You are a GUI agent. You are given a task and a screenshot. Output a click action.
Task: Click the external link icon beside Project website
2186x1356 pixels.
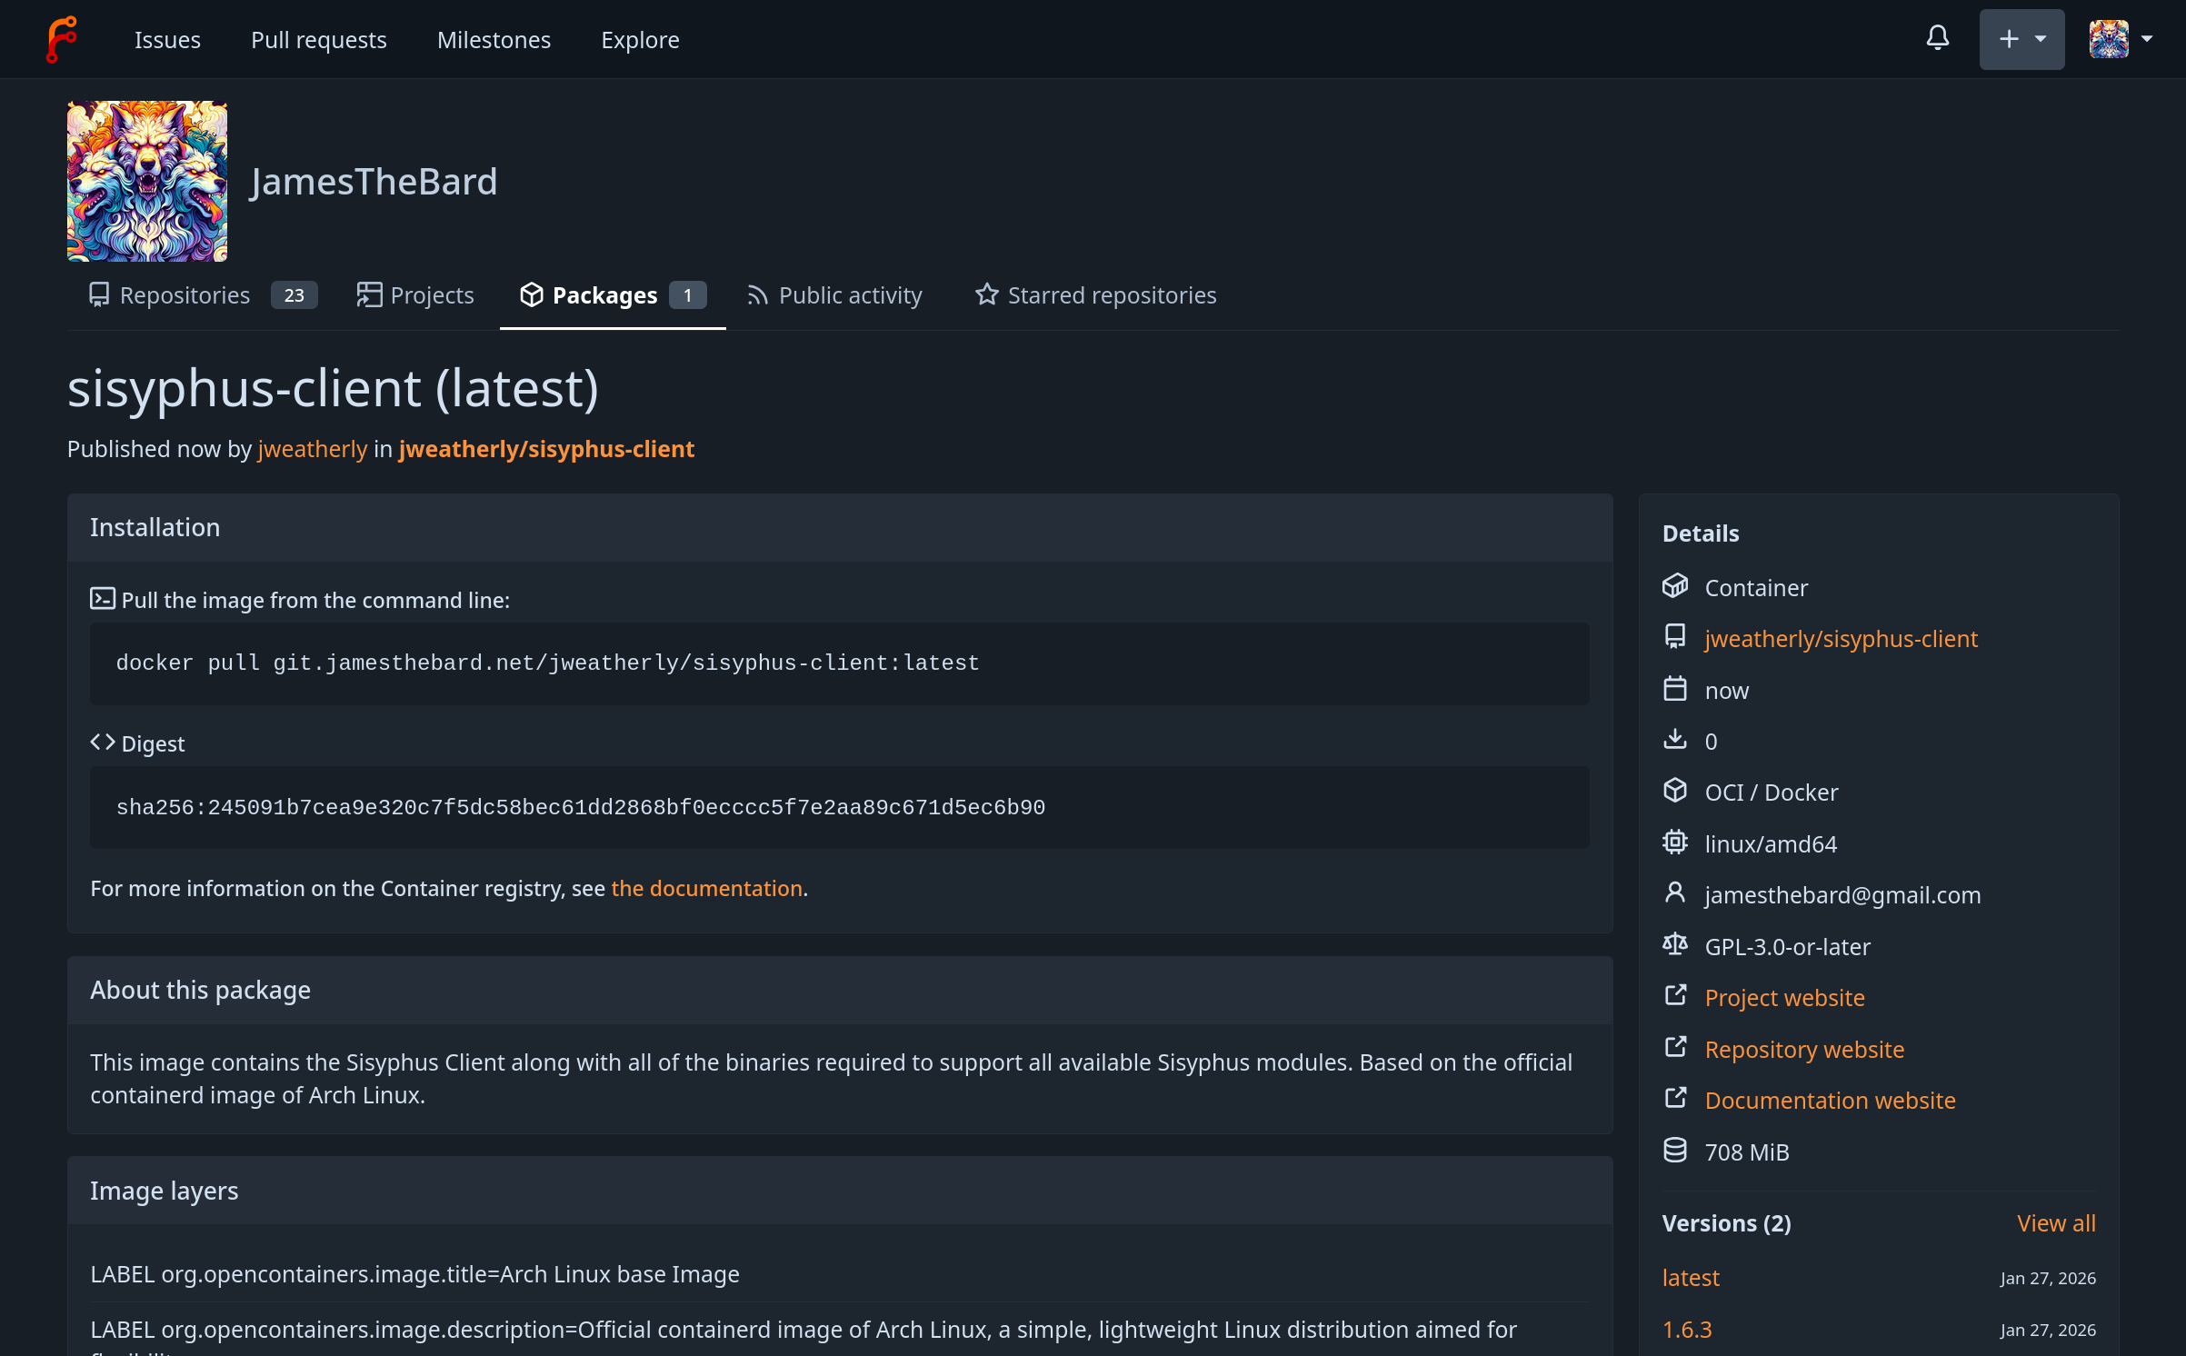(1674, 996)
